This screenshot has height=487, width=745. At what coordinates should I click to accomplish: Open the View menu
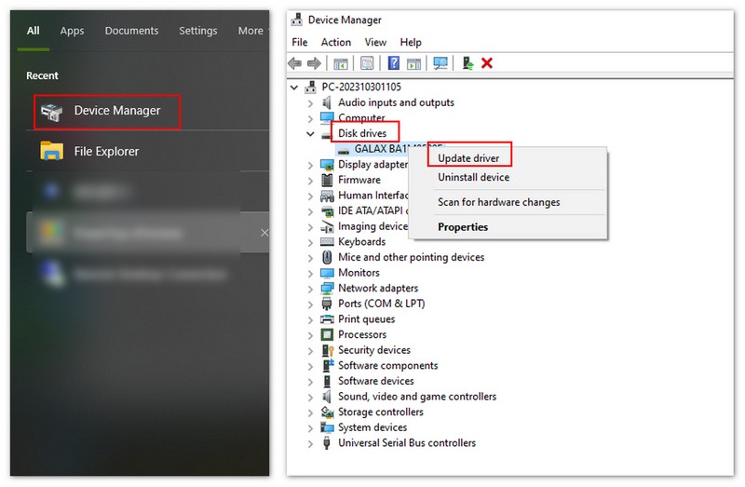tap(375, 42)
